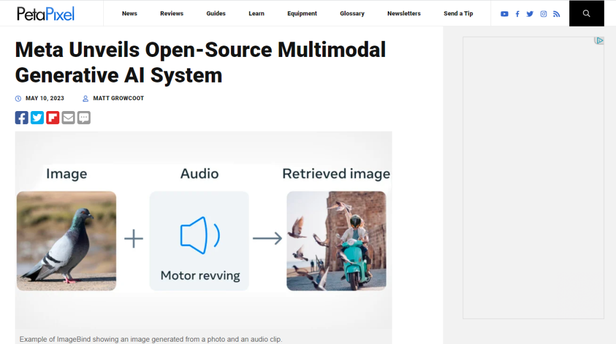Share article by email icon

tap(68, 118)
